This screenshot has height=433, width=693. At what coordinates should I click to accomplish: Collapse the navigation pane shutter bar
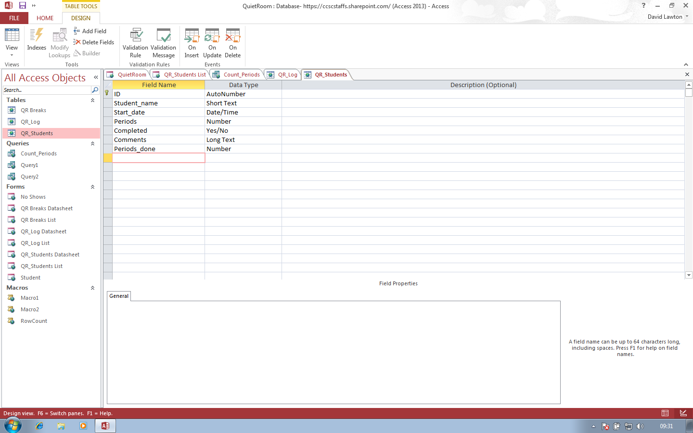click(x=96, y=77)
